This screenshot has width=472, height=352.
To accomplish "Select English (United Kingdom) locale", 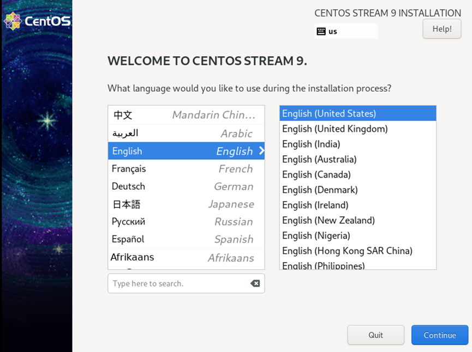I will (x=357, y=129).
